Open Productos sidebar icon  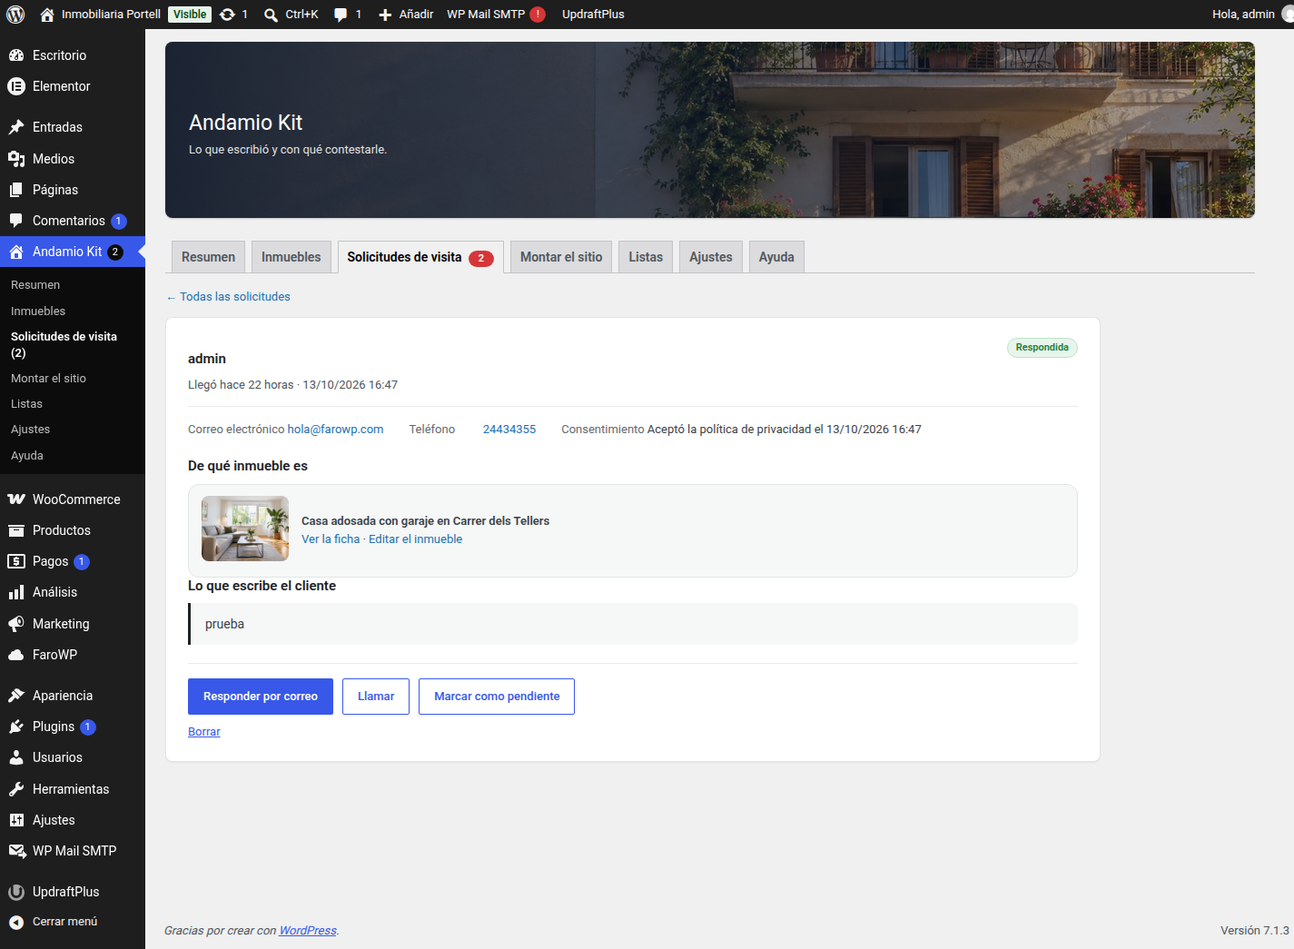coord(16,530)
